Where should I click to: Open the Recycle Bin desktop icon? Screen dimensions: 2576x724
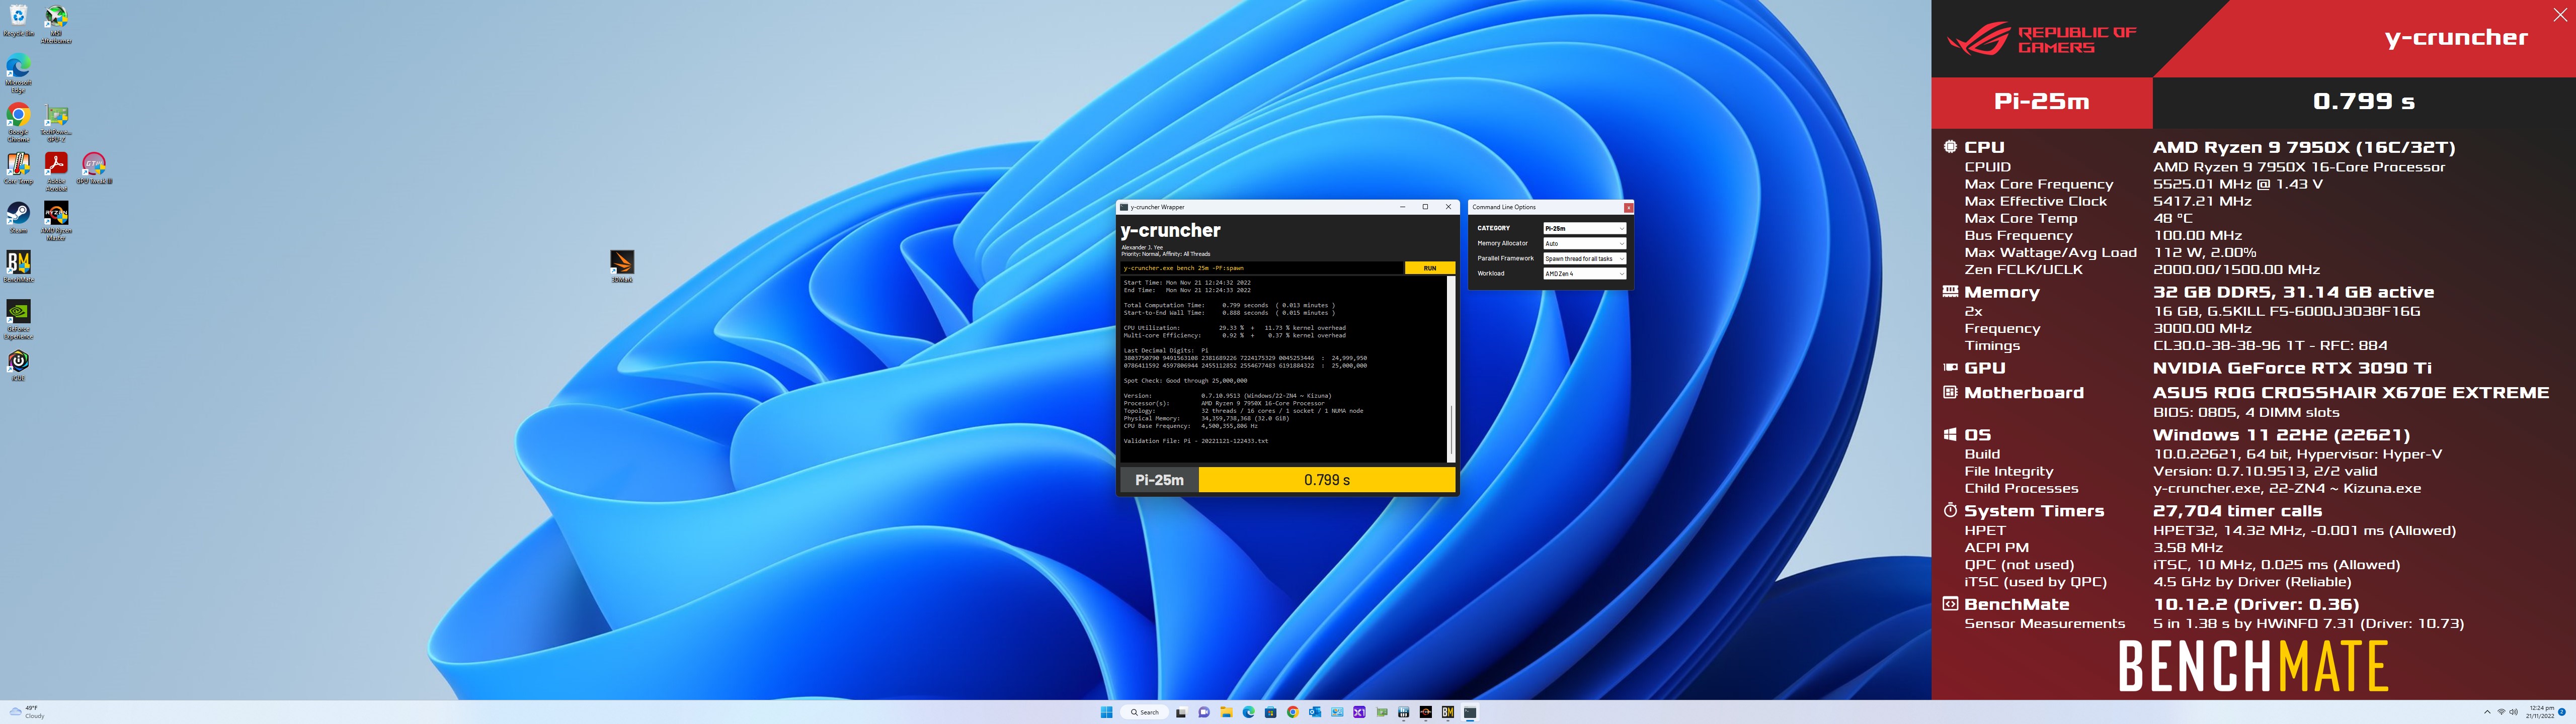pyautogui.click(x=18, y=20)
